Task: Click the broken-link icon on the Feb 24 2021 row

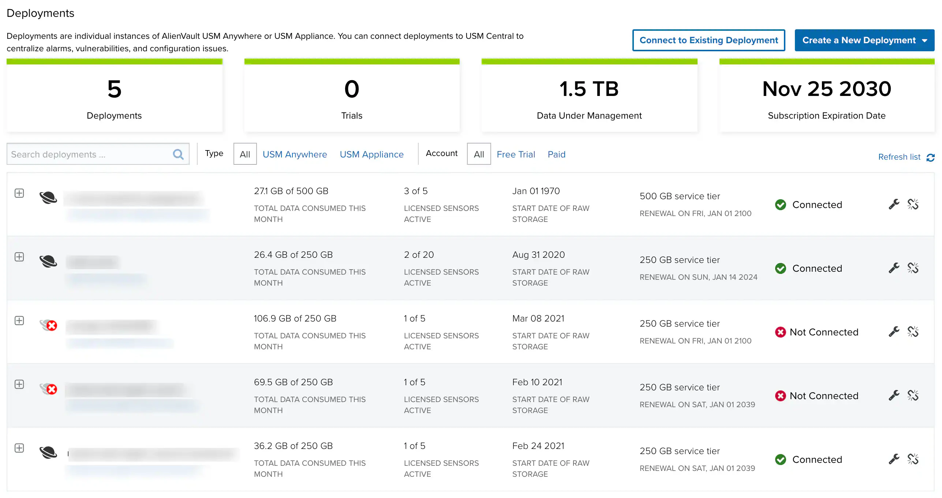Action: [913, 459]
